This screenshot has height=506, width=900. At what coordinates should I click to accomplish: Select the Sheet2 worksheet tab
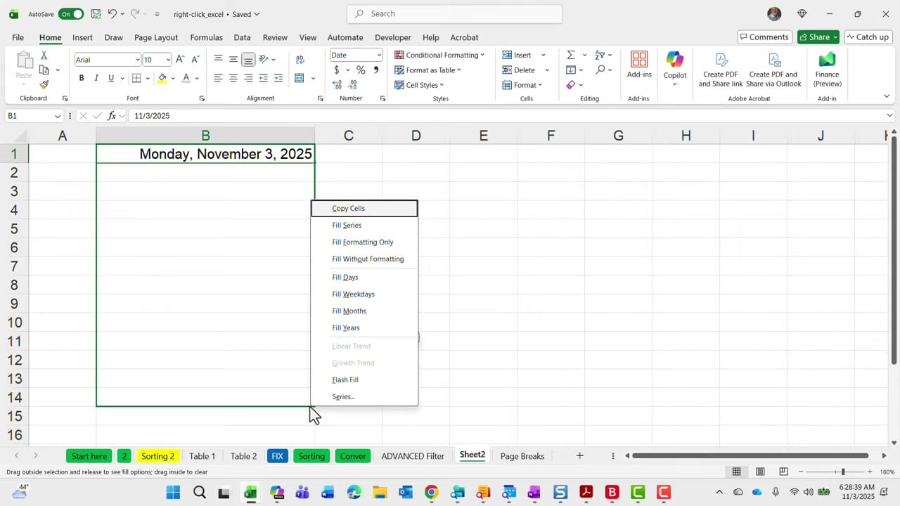coord(472,456)
